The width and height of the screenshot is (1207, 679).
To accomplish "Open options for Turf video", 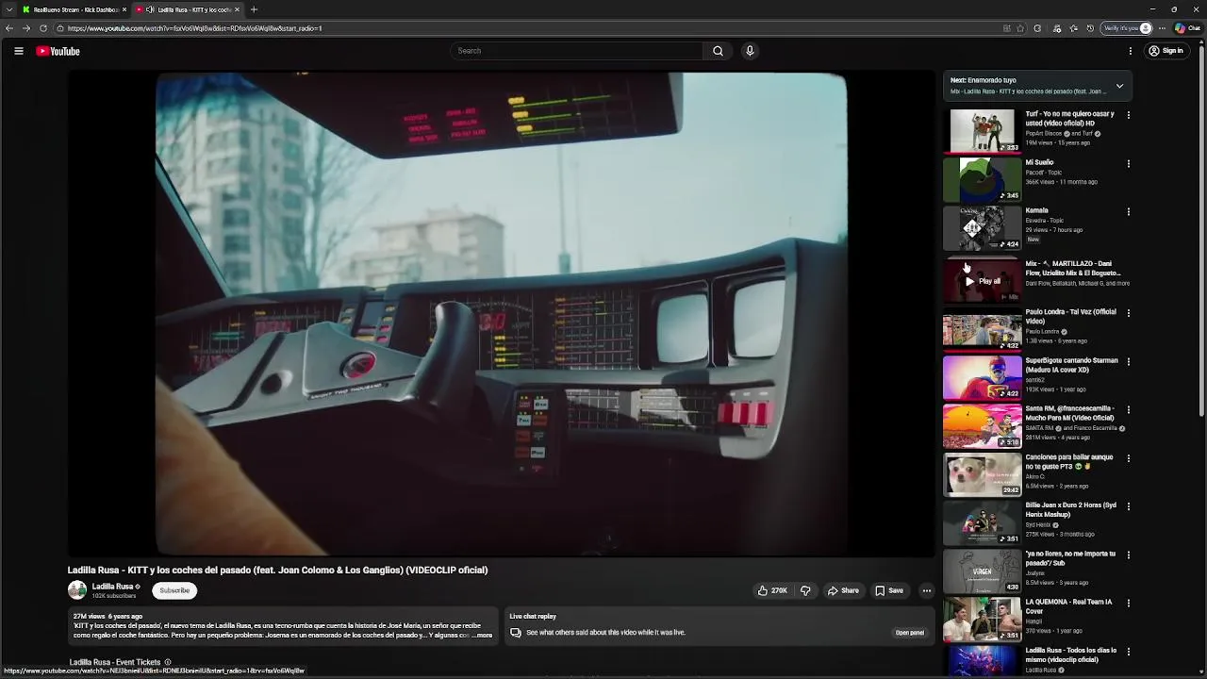I will (x=1128, y=115).
